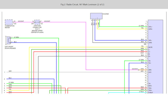Screen dimensions: 168x97
Task: Click 'LT GRN' label at speaker terminal 1
Action: pos(16,37)
